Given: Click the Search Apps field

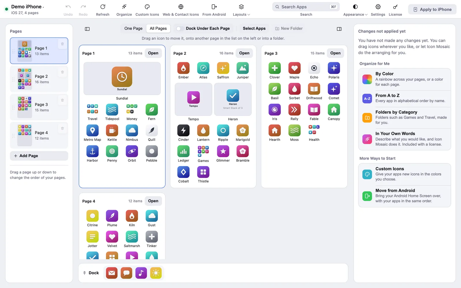Looking at the screenshot, I should pos(306,7).
